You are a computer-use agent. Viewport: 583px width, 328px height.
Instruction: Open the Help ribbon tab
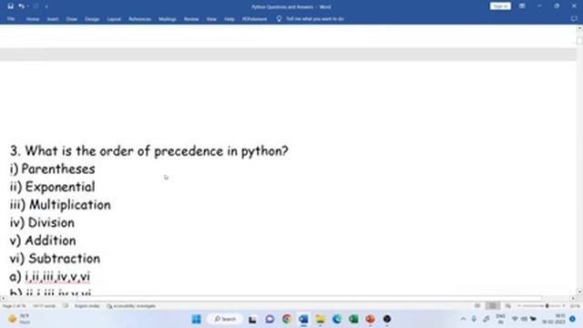[229, 19]
